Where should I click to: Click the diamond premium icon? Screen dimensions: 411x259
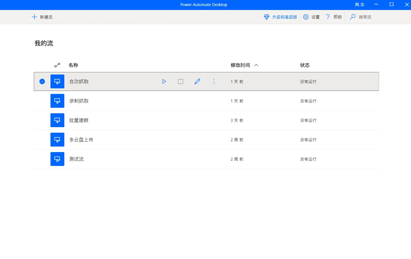(x=267, y=17)
